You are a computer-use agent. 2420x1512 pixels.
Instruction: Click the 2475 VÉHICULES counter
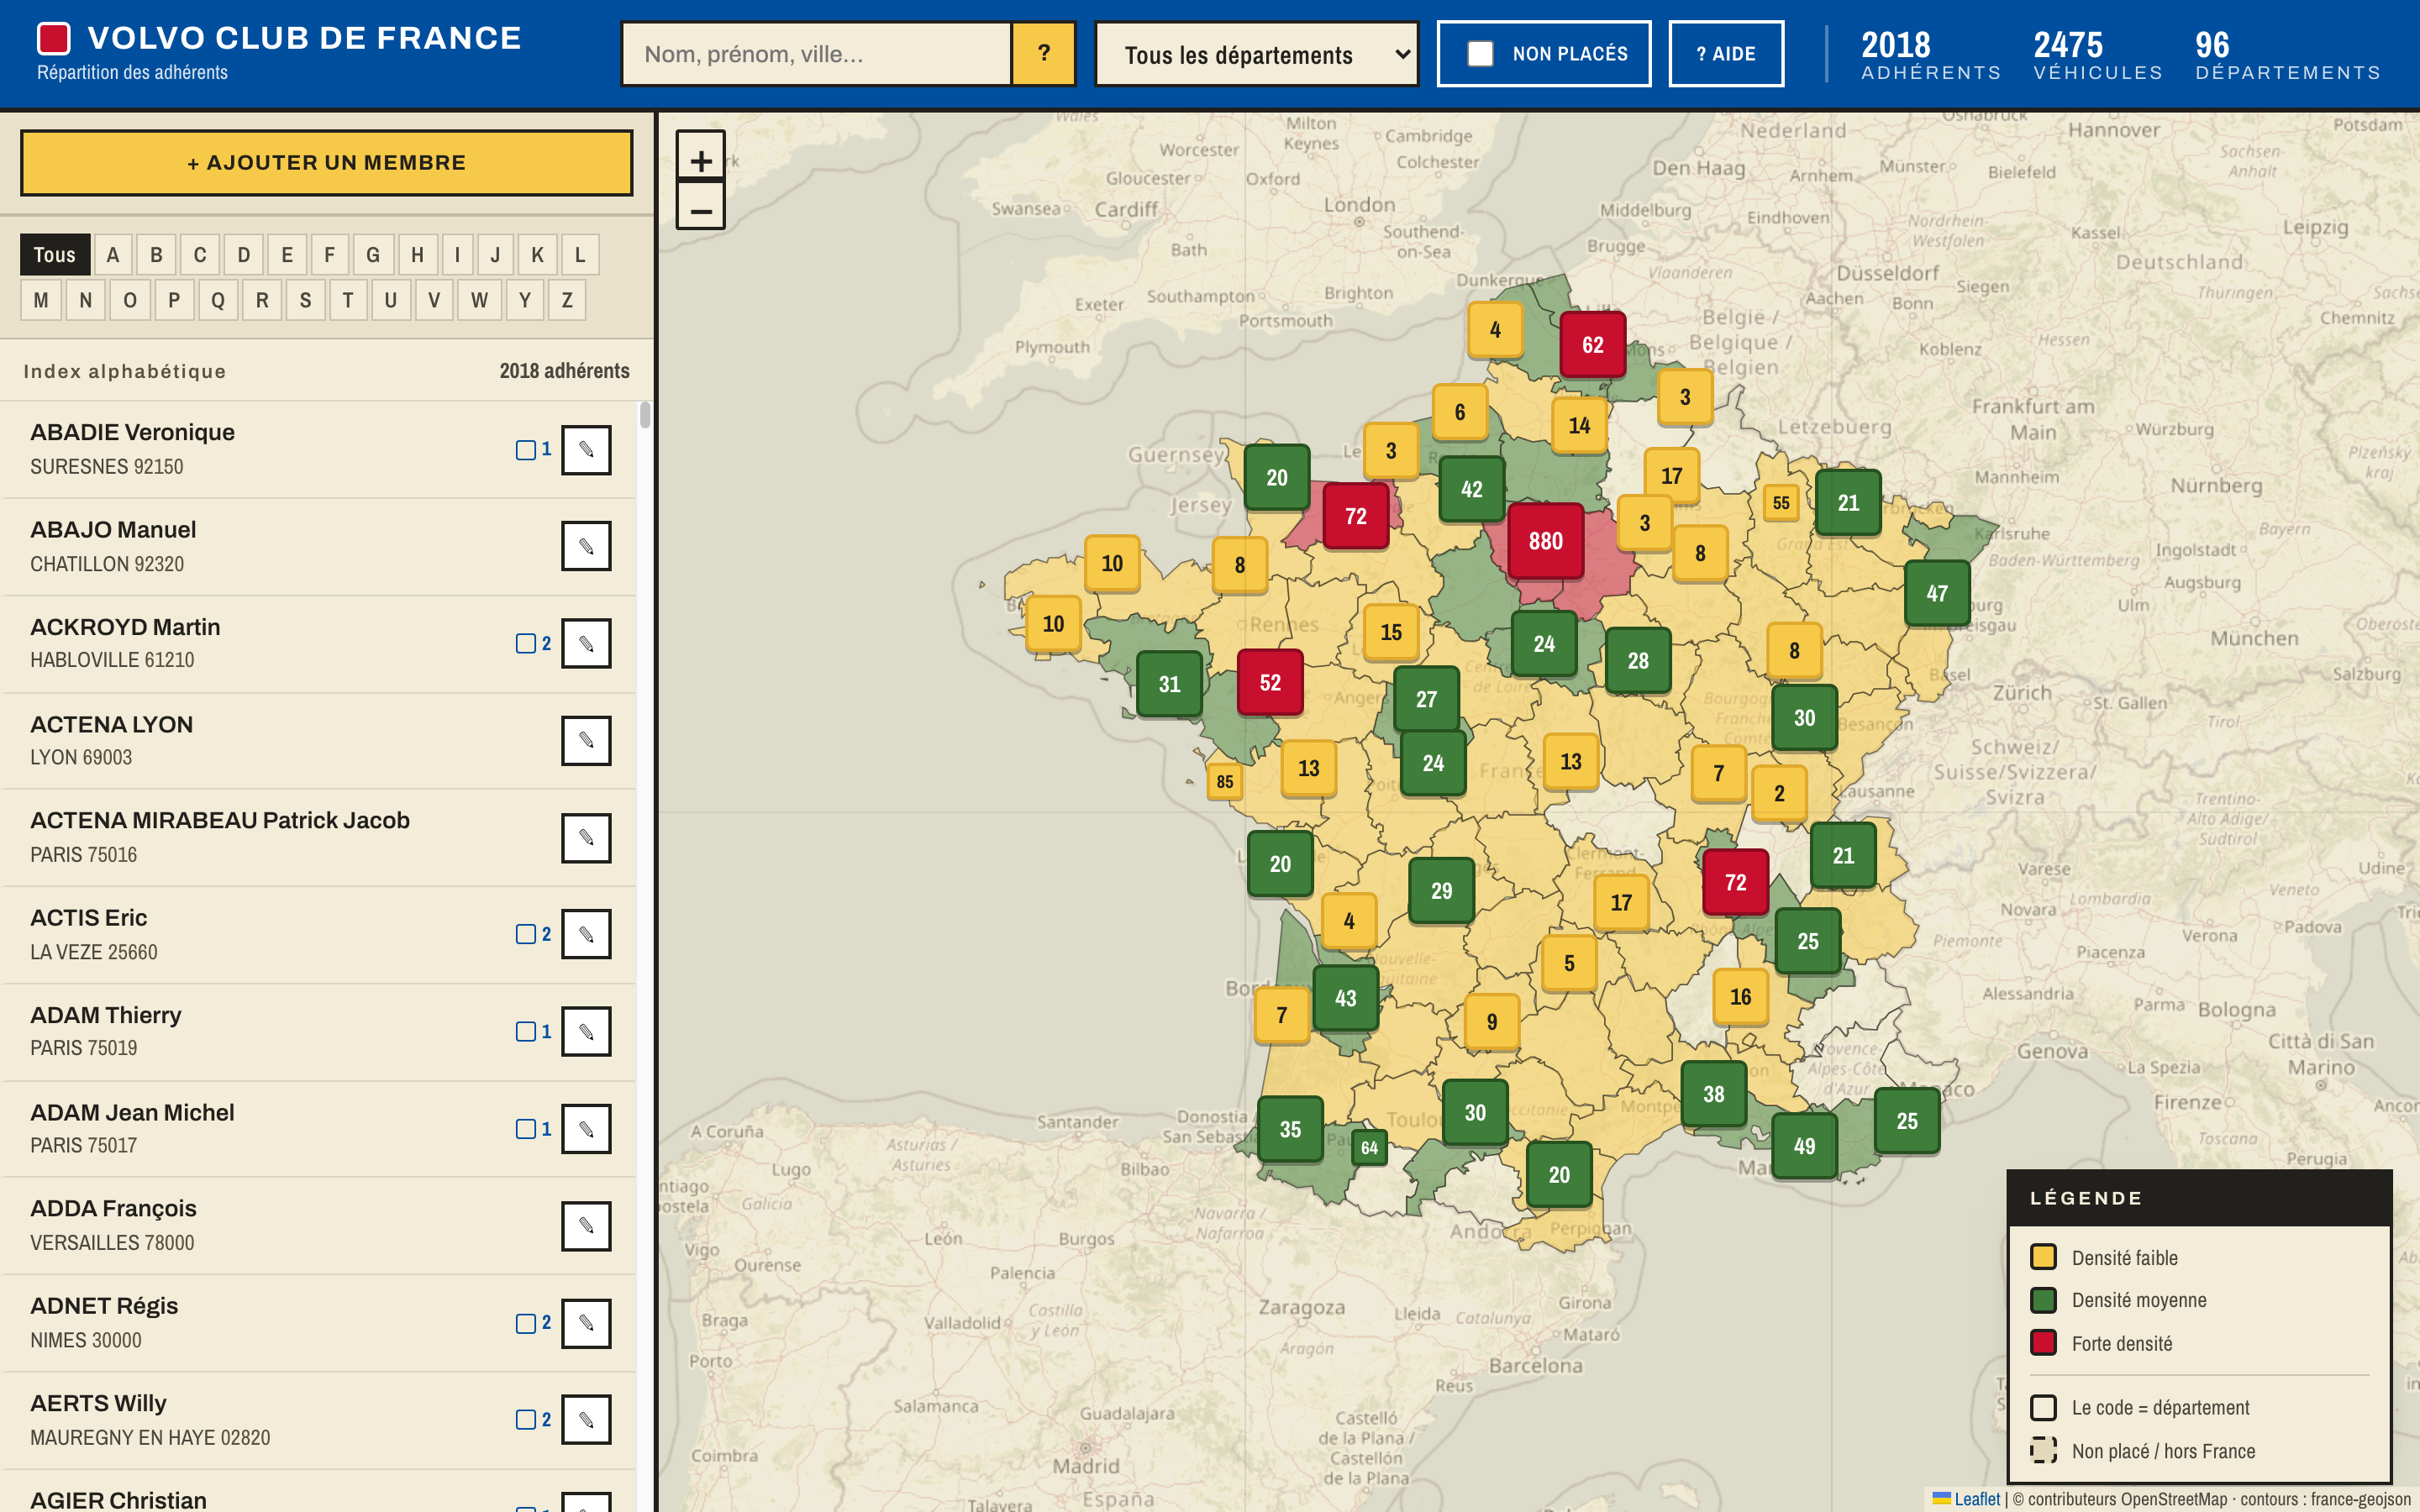[2098, 55]
